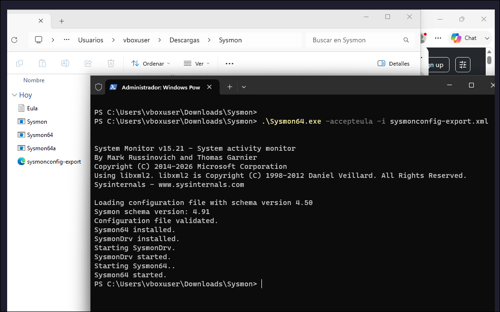Image resolution: width=500 pixels, height=312 pixels.
Task: Click the sign up button in browser
Action: point(438,65)
